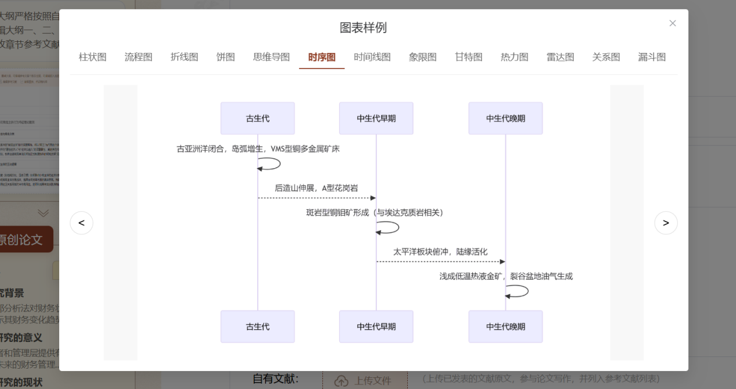The width and height of the screenshot is (736, 389).
Task: Show previous chart example arrow
Action: coord(81,223)
